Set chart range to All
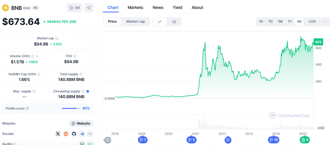Image resolution: width=333 pixels, height=145 pixels. (299, 22)
